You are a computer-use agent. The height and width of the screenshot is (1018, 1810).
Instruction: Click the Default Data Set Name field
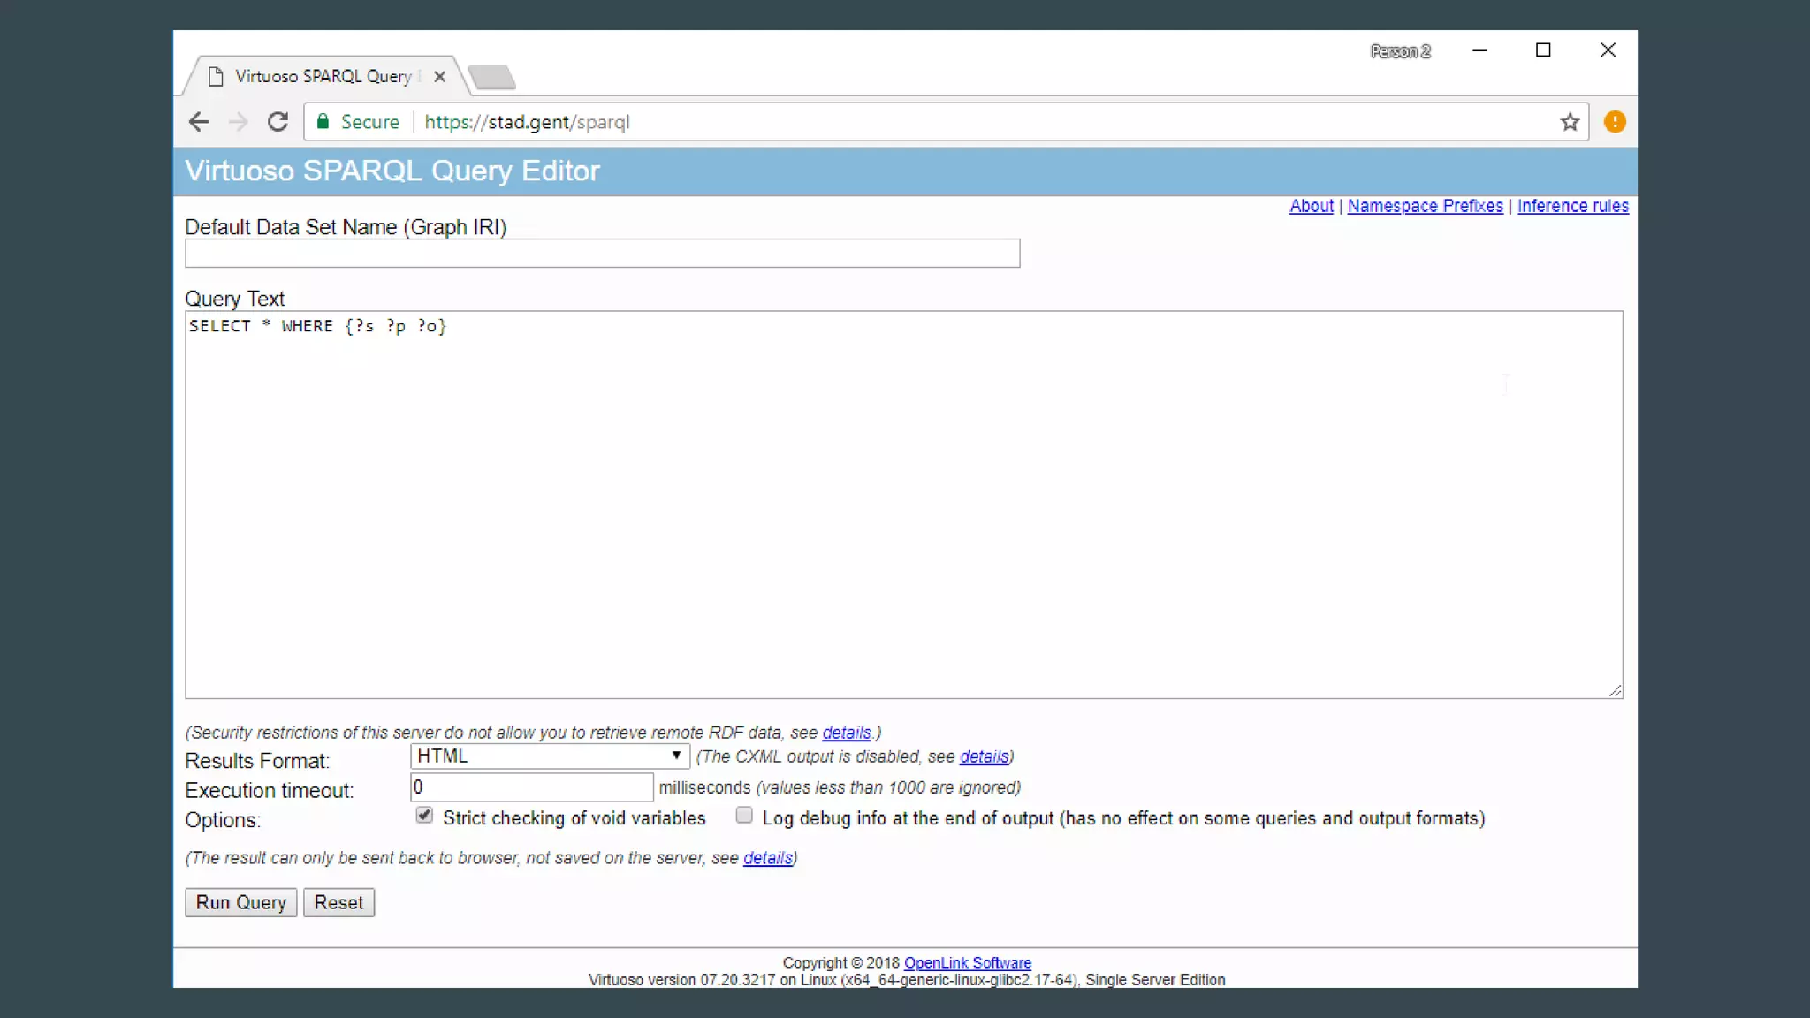602,254
